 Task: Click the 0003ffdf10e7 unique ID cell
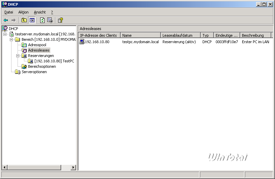pyautogui.click(x=227, y=42)
